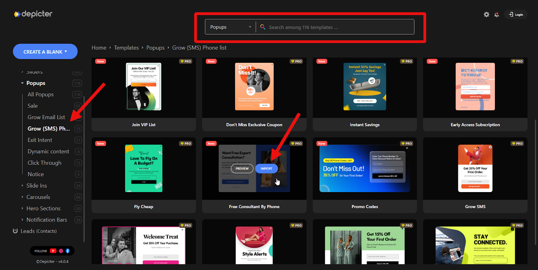The width and height of the screenshot is (538, 270).
Task: Open Style Alerts template thumbnail
Action: (254, 245)
